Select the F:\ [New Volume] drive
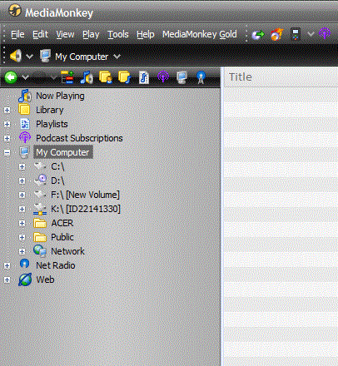338x366 pixels. pos(85,195)
